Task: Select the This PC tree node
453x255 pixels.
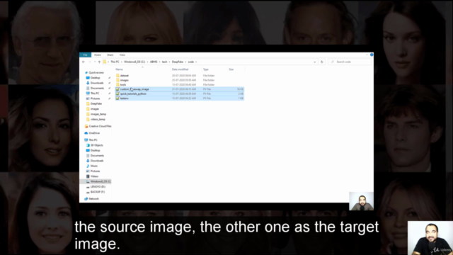Action: click(93, 140)
